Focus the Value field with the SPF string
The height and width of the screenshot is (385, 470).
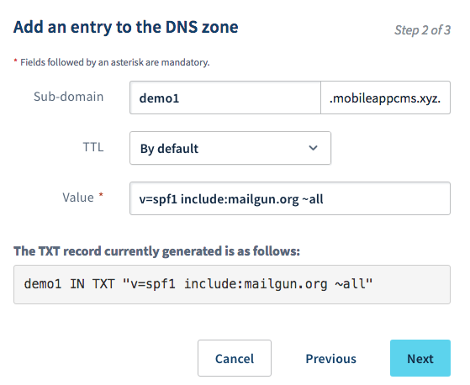(x=290, y=198)
